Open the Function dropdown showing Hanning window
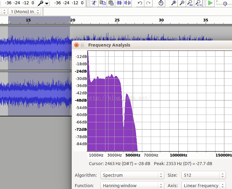 coord(132,186)
